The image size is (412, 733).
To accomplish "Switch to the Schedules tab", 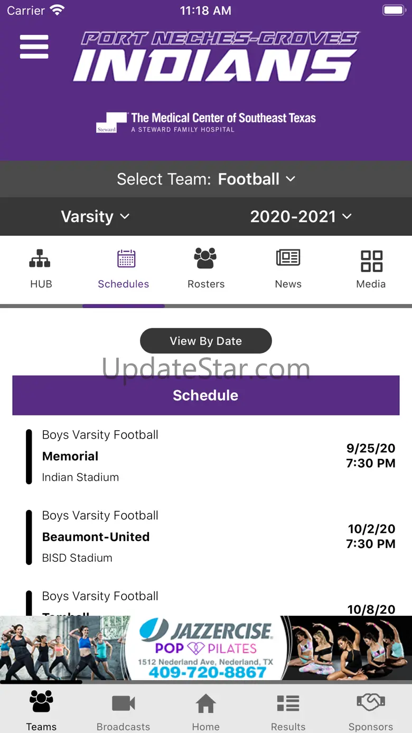I will (x=124, y=270).
